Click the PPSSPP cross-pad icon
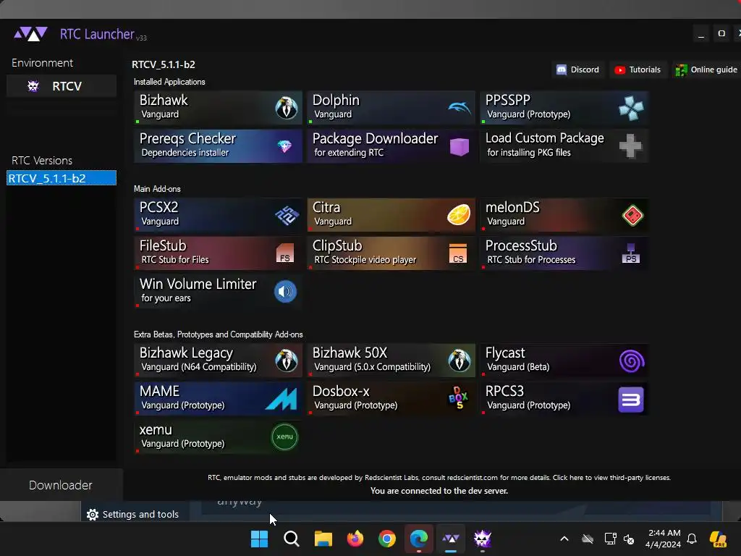 point(631,108)
